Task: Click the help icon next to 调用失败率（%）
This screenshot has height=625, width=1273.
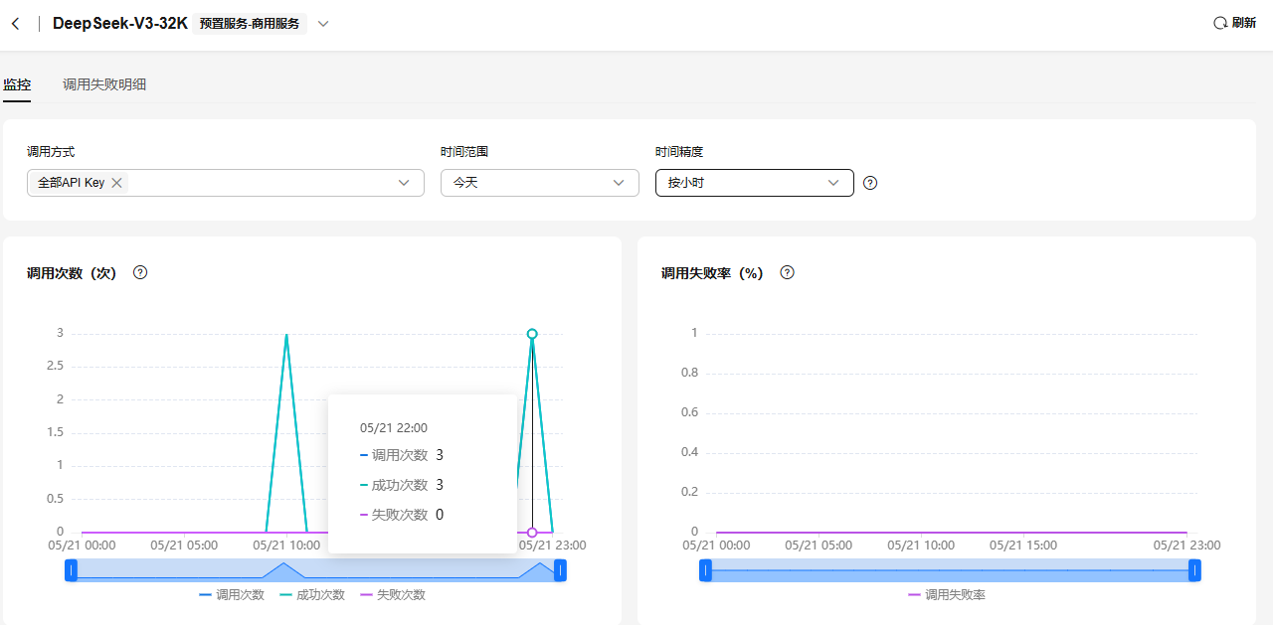Action: pos(787,272)
